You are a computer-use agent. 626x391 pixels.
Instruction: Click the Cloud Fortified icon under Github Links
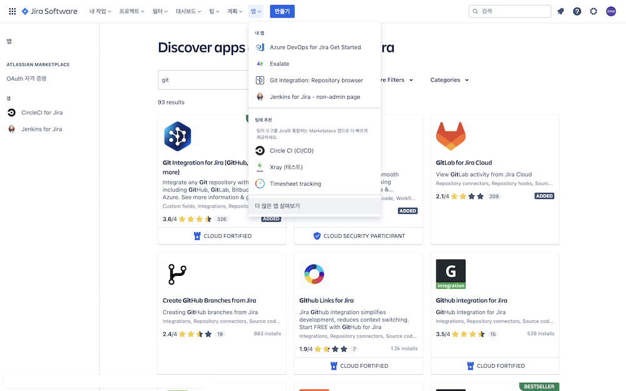[334, 366]
